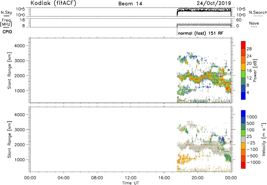The height and width of the screenshot is (185, 267).
Task: Click the "4000" tick of the velocity panel
Action: pos(20,115)
